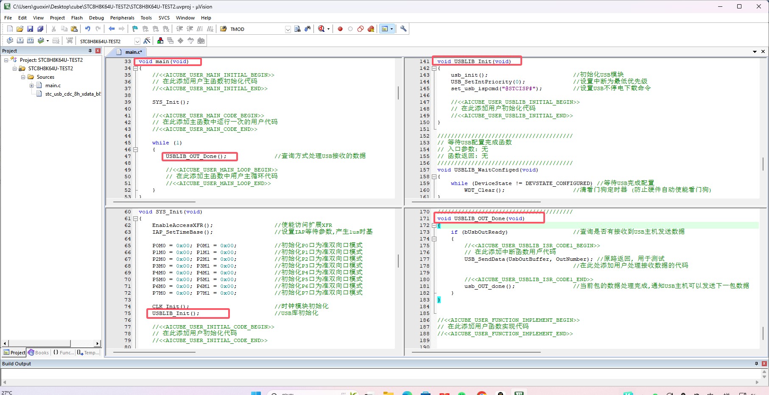Image resolution: width=769 pixels, height=395 pixels.
Task: Comment out the selected lines
Action: coord(200,29)
